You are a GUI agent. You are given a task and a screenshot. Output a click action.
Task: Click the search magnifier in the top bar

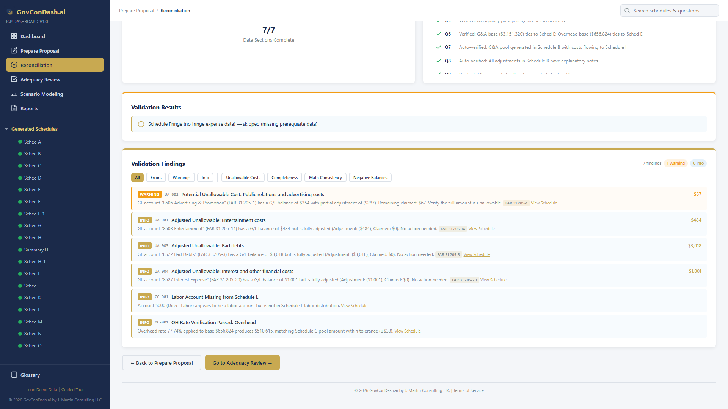(x=627, y=10)
